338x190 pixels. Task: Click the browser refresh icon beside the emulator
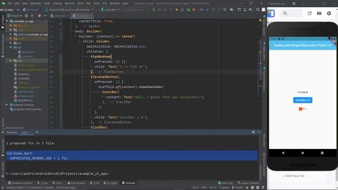pyautogui.click(x=309, y=13)
